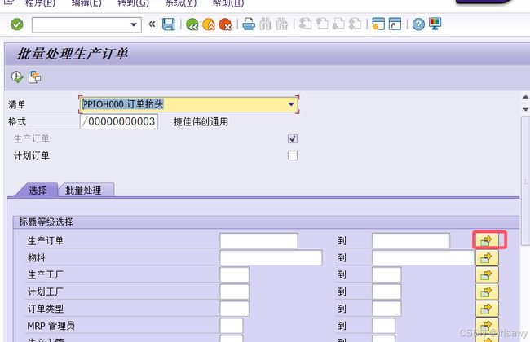Open multiple selection for MRP 管理员 row

coord(487,326)
